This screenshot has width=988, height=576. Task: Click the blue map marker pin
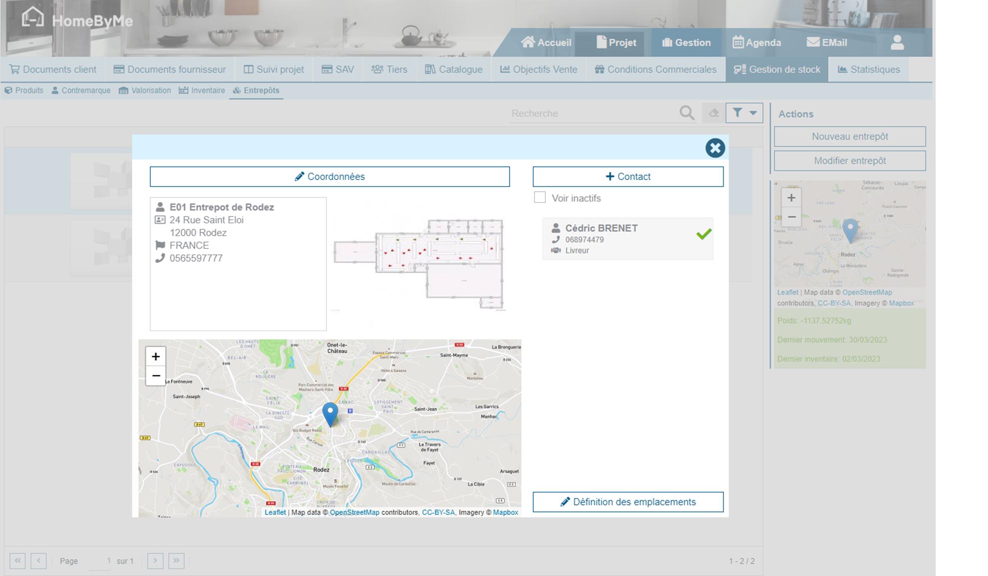pyautogui.click(x=330, y=414)
